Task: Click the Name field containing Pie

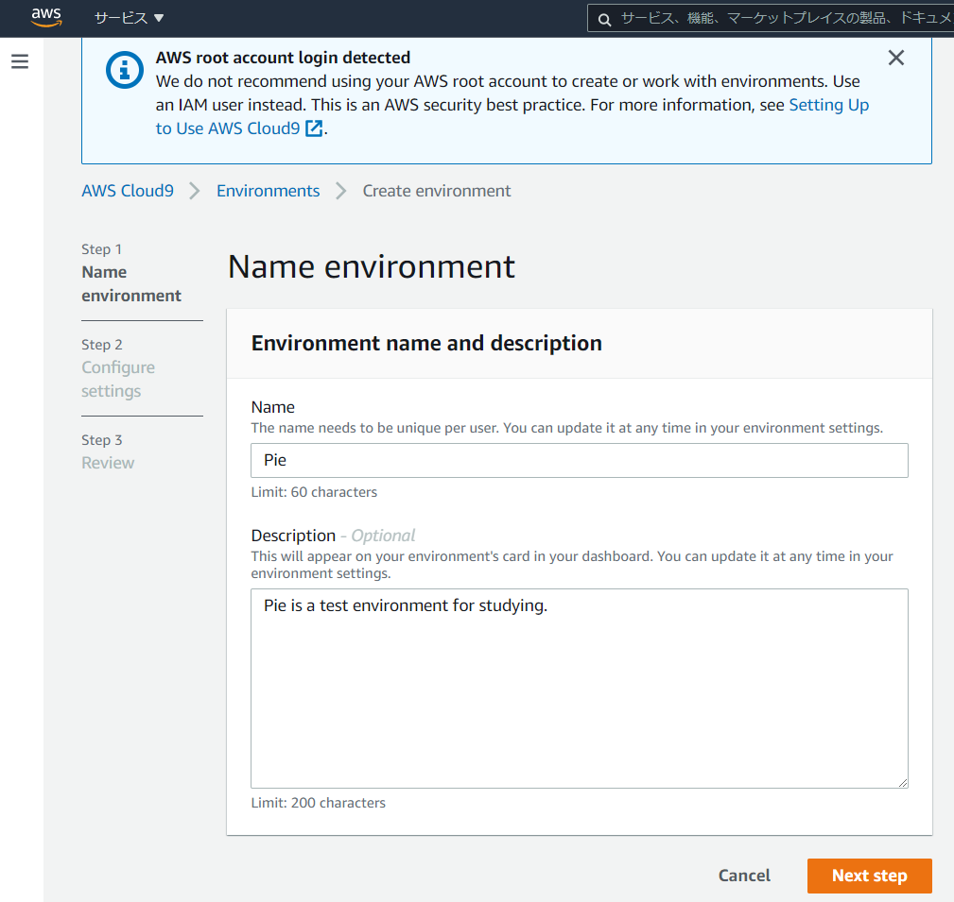Action: coord(580,460)
